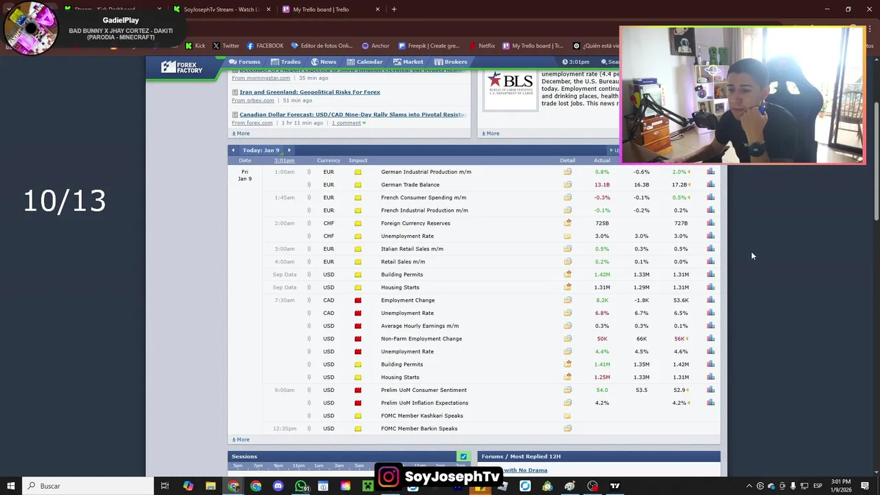Show graph for Italian Retail Sales m/m
This screenshot has height=495, width=880.
click(710, 249)
